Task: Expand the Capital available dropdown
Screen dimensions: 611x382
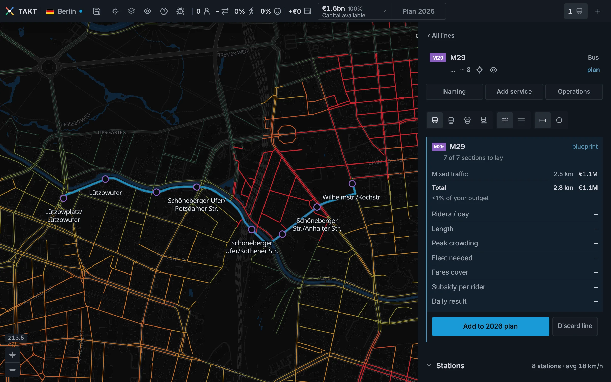Action: [x=355, y=11]
